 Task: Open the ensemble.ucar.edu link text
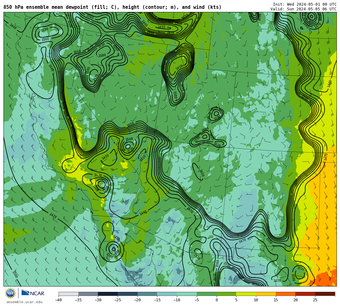(24, 302)
